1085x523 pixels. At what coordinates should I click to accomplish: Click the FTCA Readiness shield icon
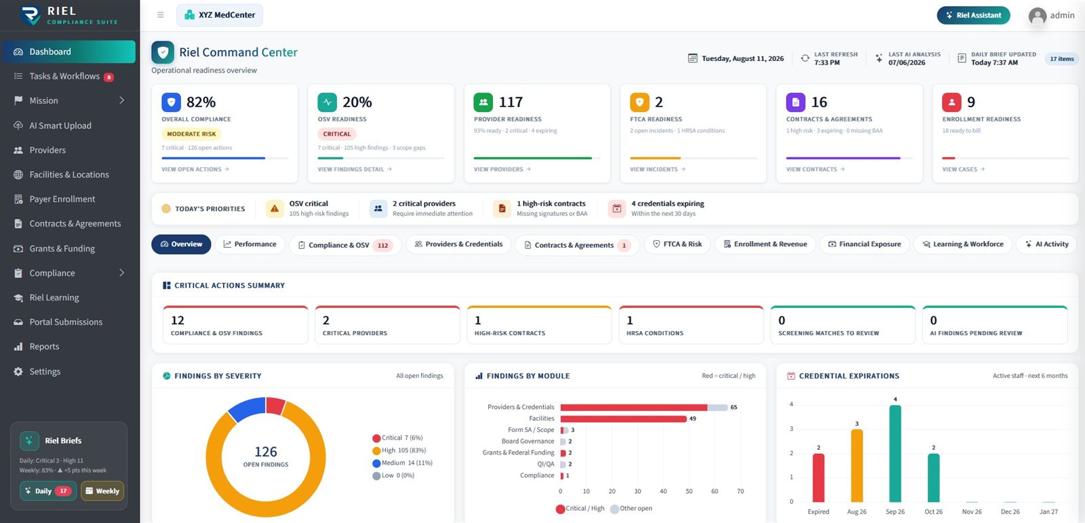639,102
